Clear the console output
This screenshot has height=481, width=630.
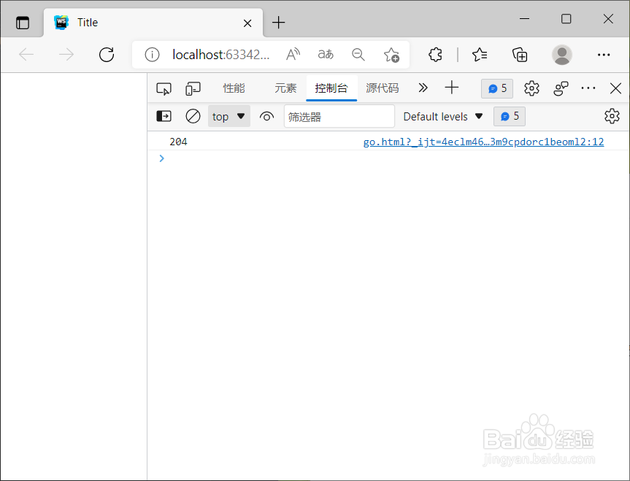pos(193,116)
